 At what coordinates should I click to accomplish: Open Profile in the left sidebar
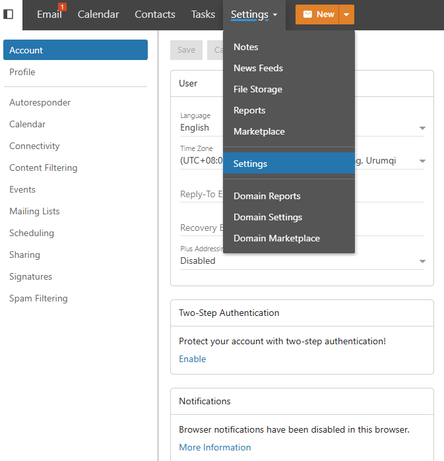22,73
